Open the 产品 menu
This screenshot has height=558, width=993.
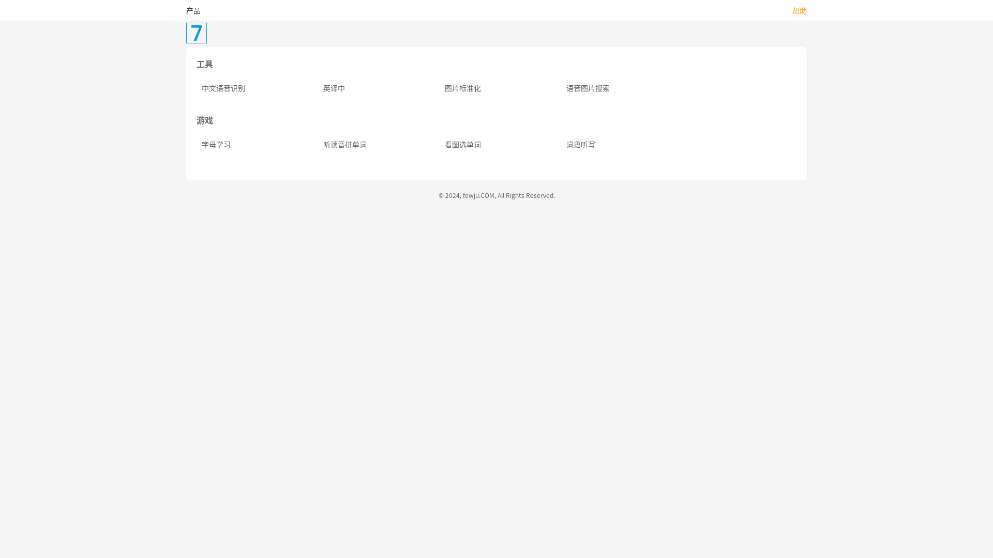click(193, 11)
